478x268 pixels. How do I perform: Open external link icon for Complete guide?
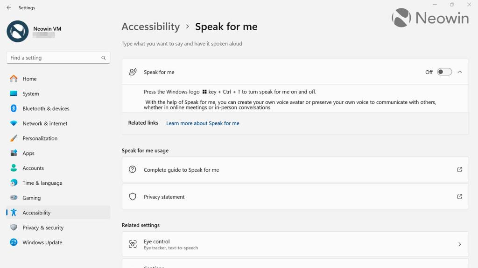coord(459,169)
